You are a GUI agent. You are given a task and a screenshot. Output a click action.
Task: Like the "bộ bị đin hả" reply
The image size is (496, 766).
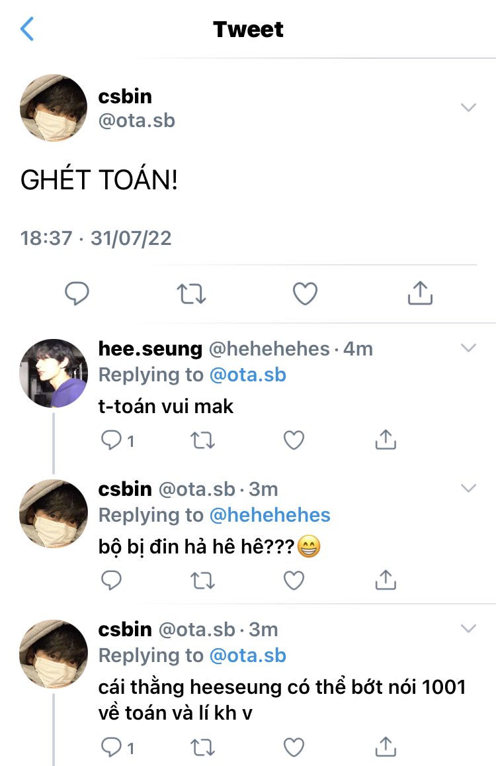coord(294,581)
